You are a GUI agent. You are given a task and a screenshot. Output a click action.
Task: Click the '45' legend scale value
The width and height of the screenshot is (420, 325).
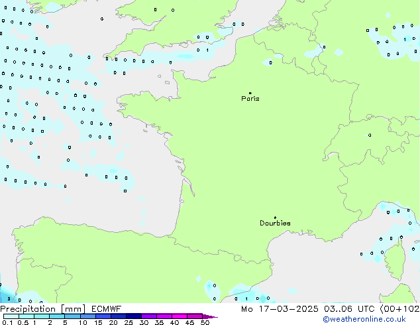pos(189,322)
